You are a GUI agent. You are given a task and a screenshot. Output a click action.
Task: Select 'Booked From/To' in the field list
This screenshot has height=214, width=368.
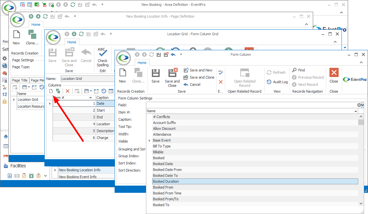[255, 199]
